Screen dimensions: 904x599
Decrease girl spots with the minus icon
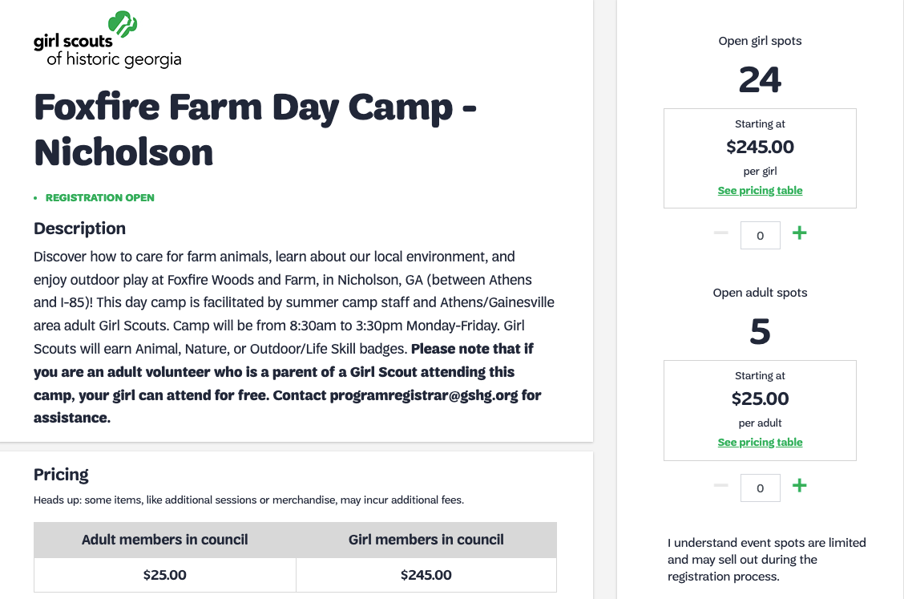(720, 233)
